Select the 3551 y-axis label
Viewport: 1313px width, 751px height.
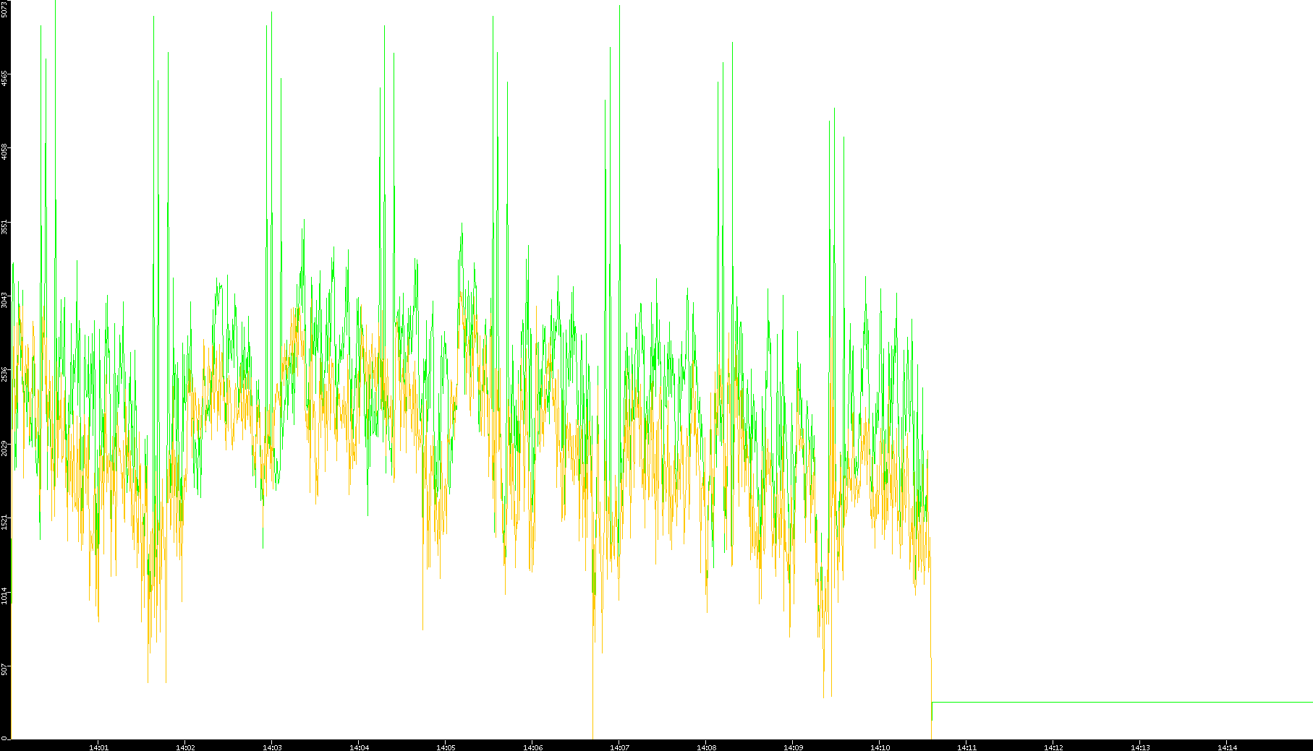click(x=5, y=226)
